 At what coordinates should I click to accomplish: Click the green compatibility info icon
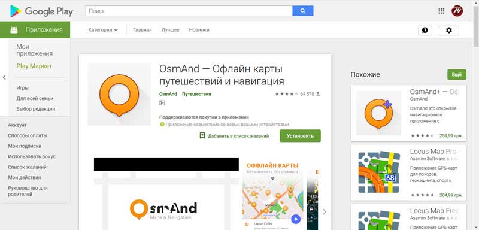point(162,125)
